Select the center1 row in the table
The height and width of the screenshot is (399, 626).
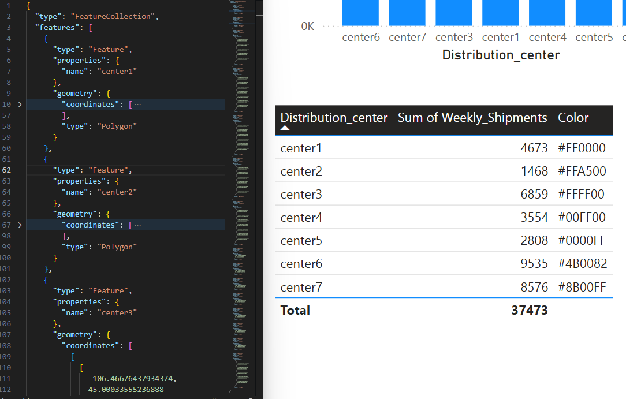(301, 148)
